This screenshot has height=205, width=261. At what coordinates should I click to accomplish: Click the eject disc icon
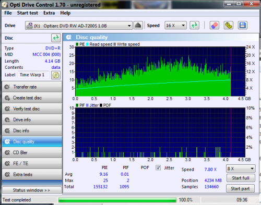138,26
